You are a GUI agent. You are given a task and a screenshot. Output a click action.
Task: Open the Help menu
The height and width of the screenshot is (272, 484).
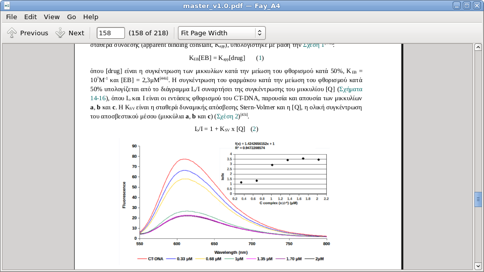91,17
